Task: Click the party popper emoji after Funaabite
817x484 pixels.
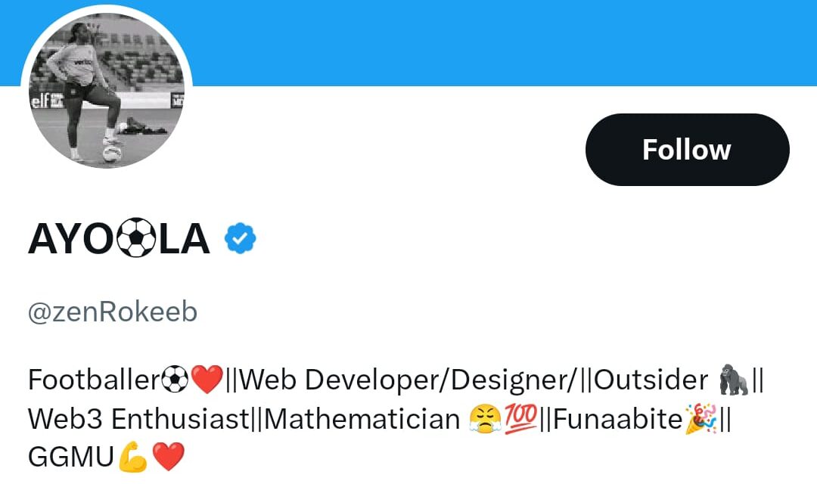Action: click(701, 418)
